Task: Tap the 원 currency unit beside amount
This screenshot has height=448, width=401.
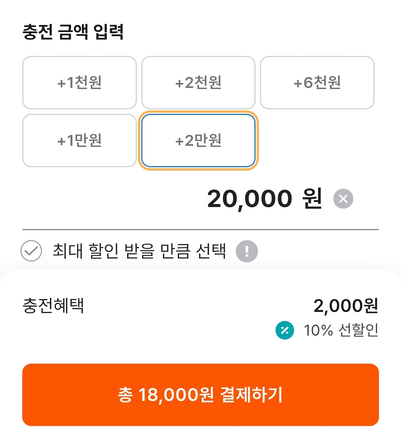Action: (312, 198)
